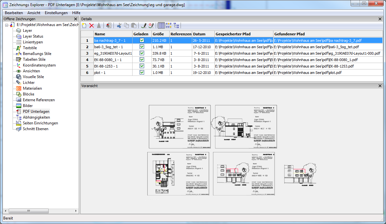Switch to tree view
Image resolution: width=386 pixels, height=224 pixels.
point(176,25)
